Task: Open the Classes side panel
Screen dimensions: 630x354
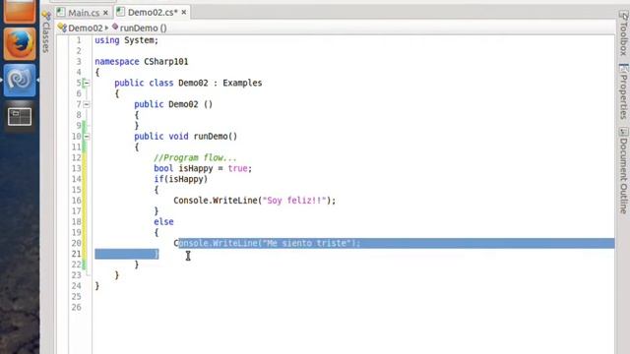Action: coord(46,32)
